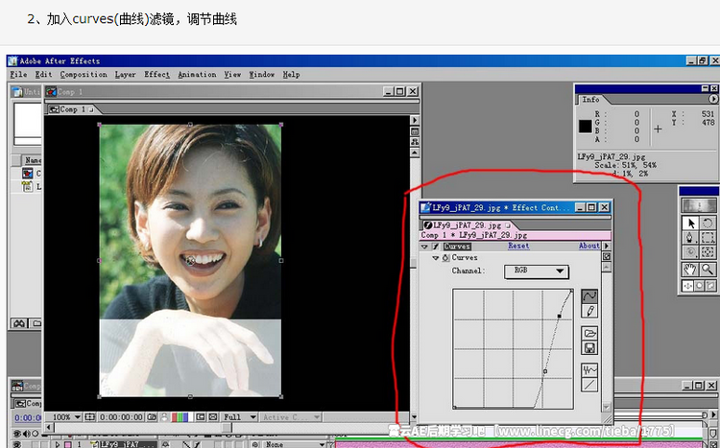Screen dimensions: 720x448
Task: Open the Layer menu
Action: coord(125,75)
